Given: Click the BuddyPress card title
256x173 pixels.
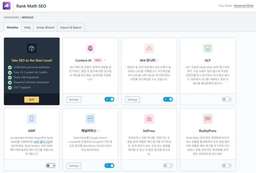Looking at the screenshot, I should point(208,131).
